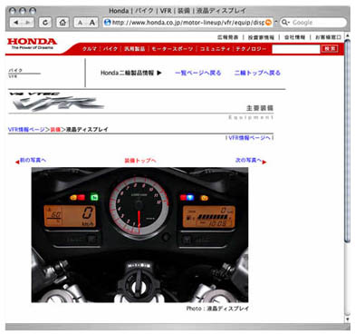355x335 pixels.
Task: Select モータースポーツ in the red navigation bar
Action: pos(172,49)
